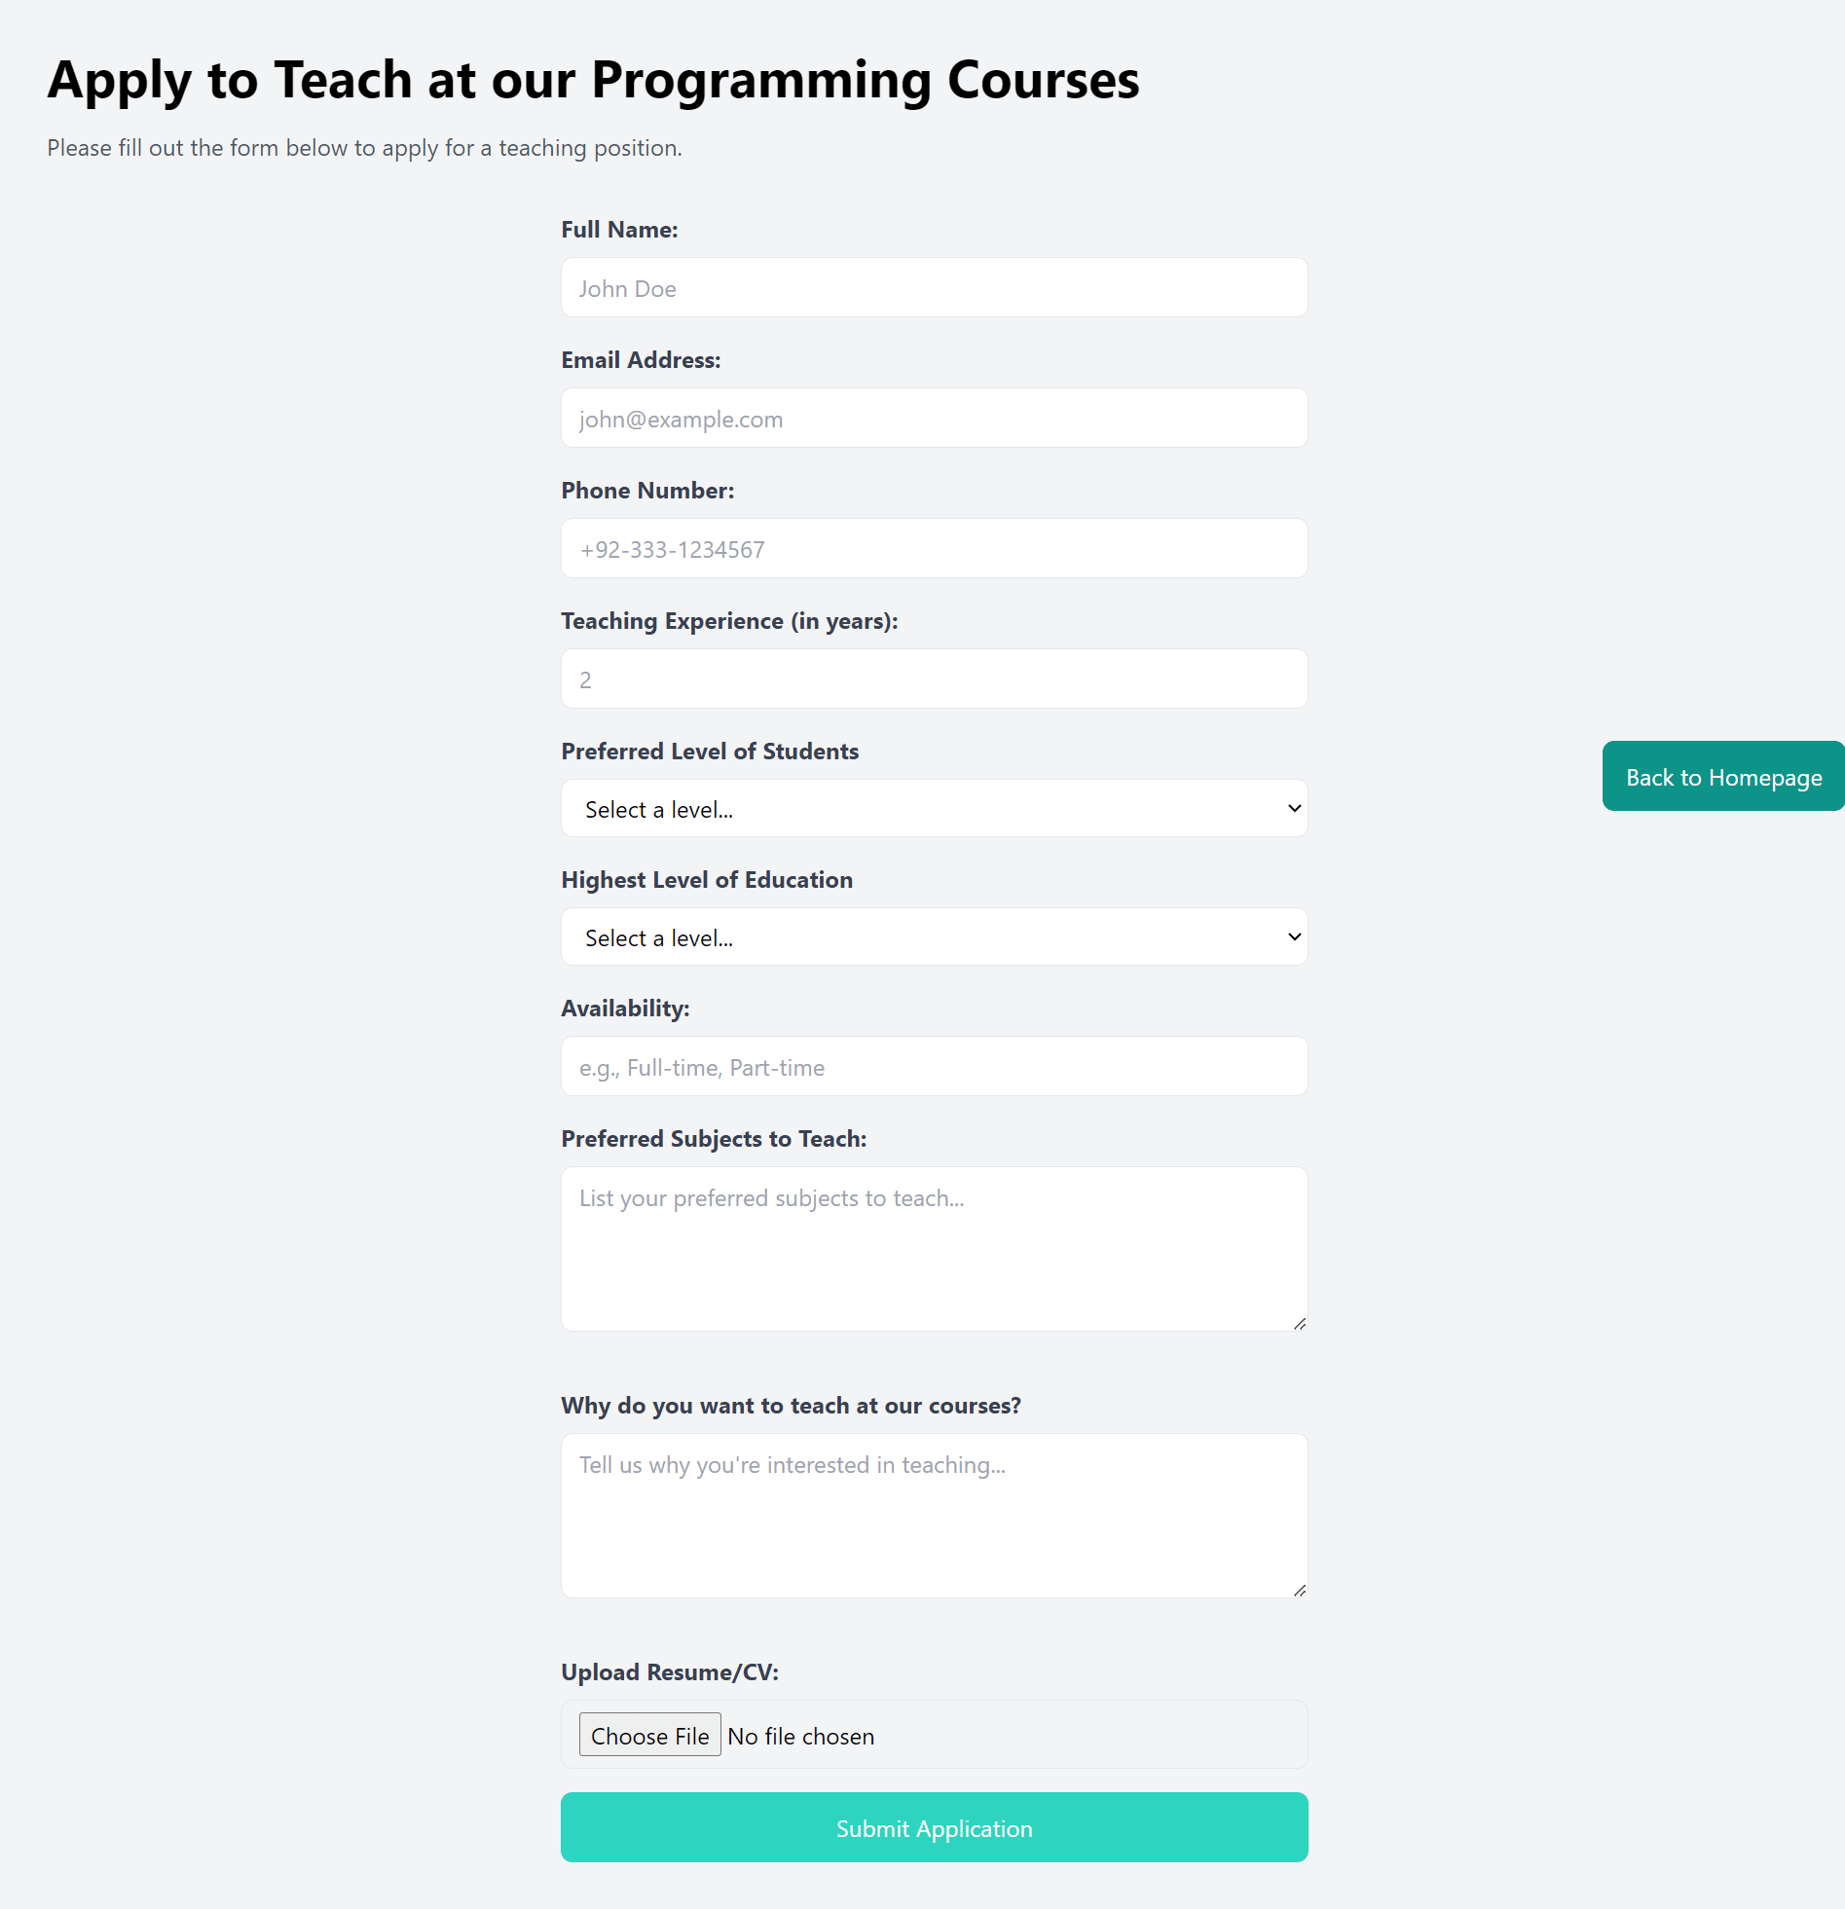Submit the application form
Screen dimensions: 1845x1909
pos(934,1828)
